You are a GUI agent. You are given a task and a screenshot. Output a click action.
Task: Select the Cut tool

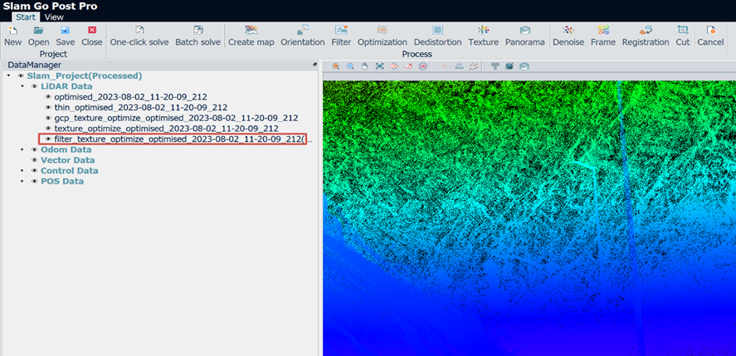(x=683, y=37)
